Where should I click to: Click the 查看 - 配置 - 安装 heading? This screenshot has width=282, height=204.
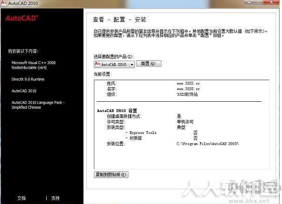point(120,20)
